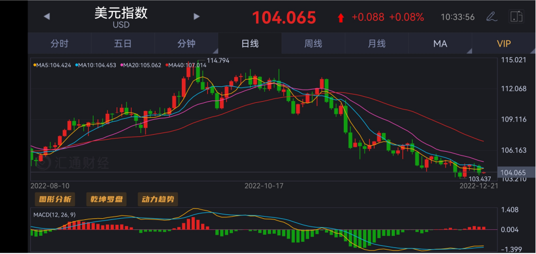Click the red up-arrow price indicator
536x254 pixels.
[x=340, y=18]
